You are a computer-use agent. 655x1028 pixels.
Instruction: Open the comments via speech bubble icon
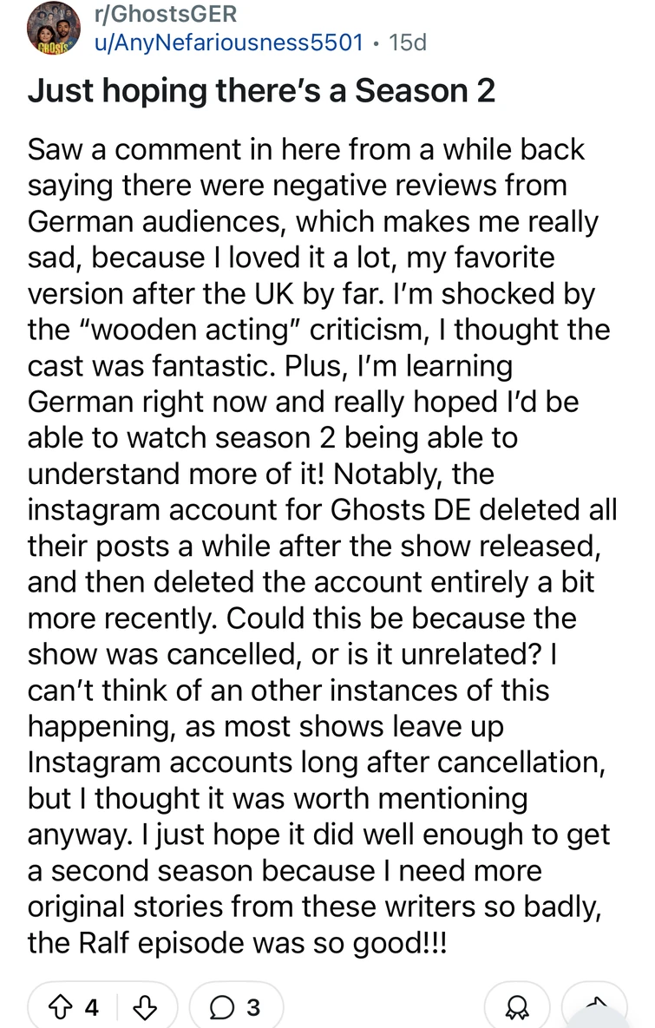[221, 1007]
